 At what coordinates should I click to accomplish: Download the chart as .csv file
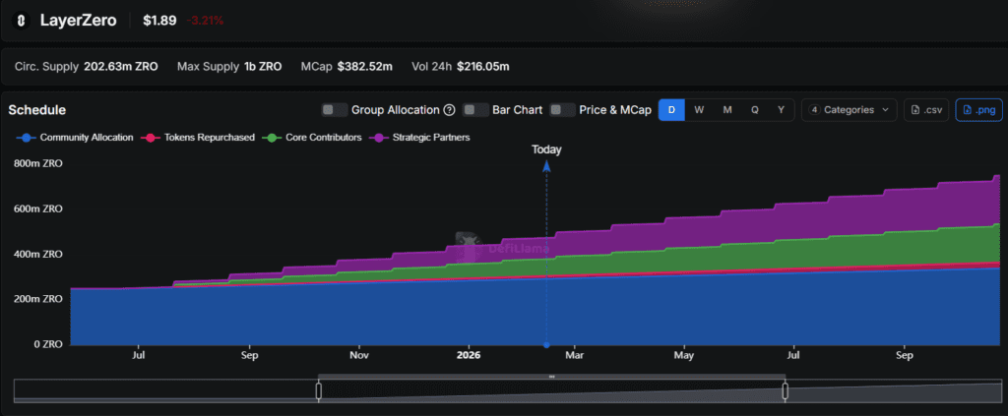click(x=927, y=110)
